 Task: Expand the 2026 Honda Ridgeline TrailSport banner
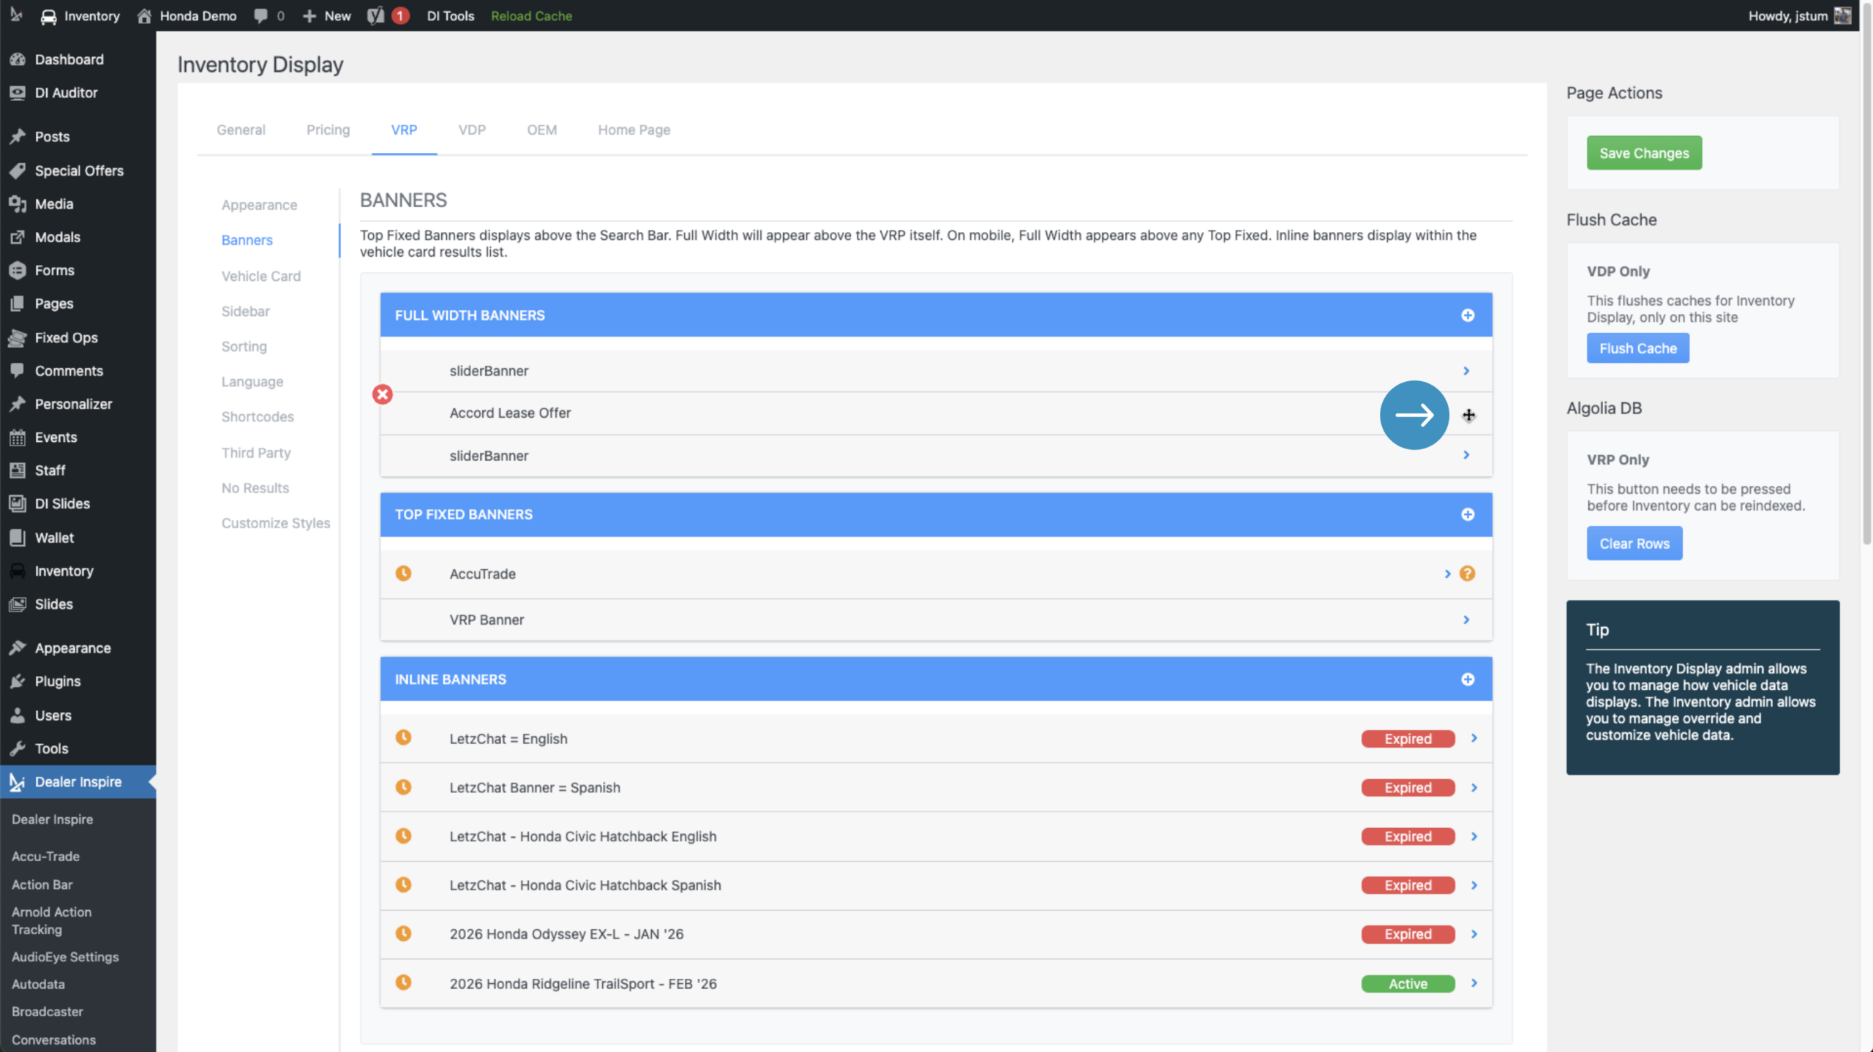click(1474, 983)
